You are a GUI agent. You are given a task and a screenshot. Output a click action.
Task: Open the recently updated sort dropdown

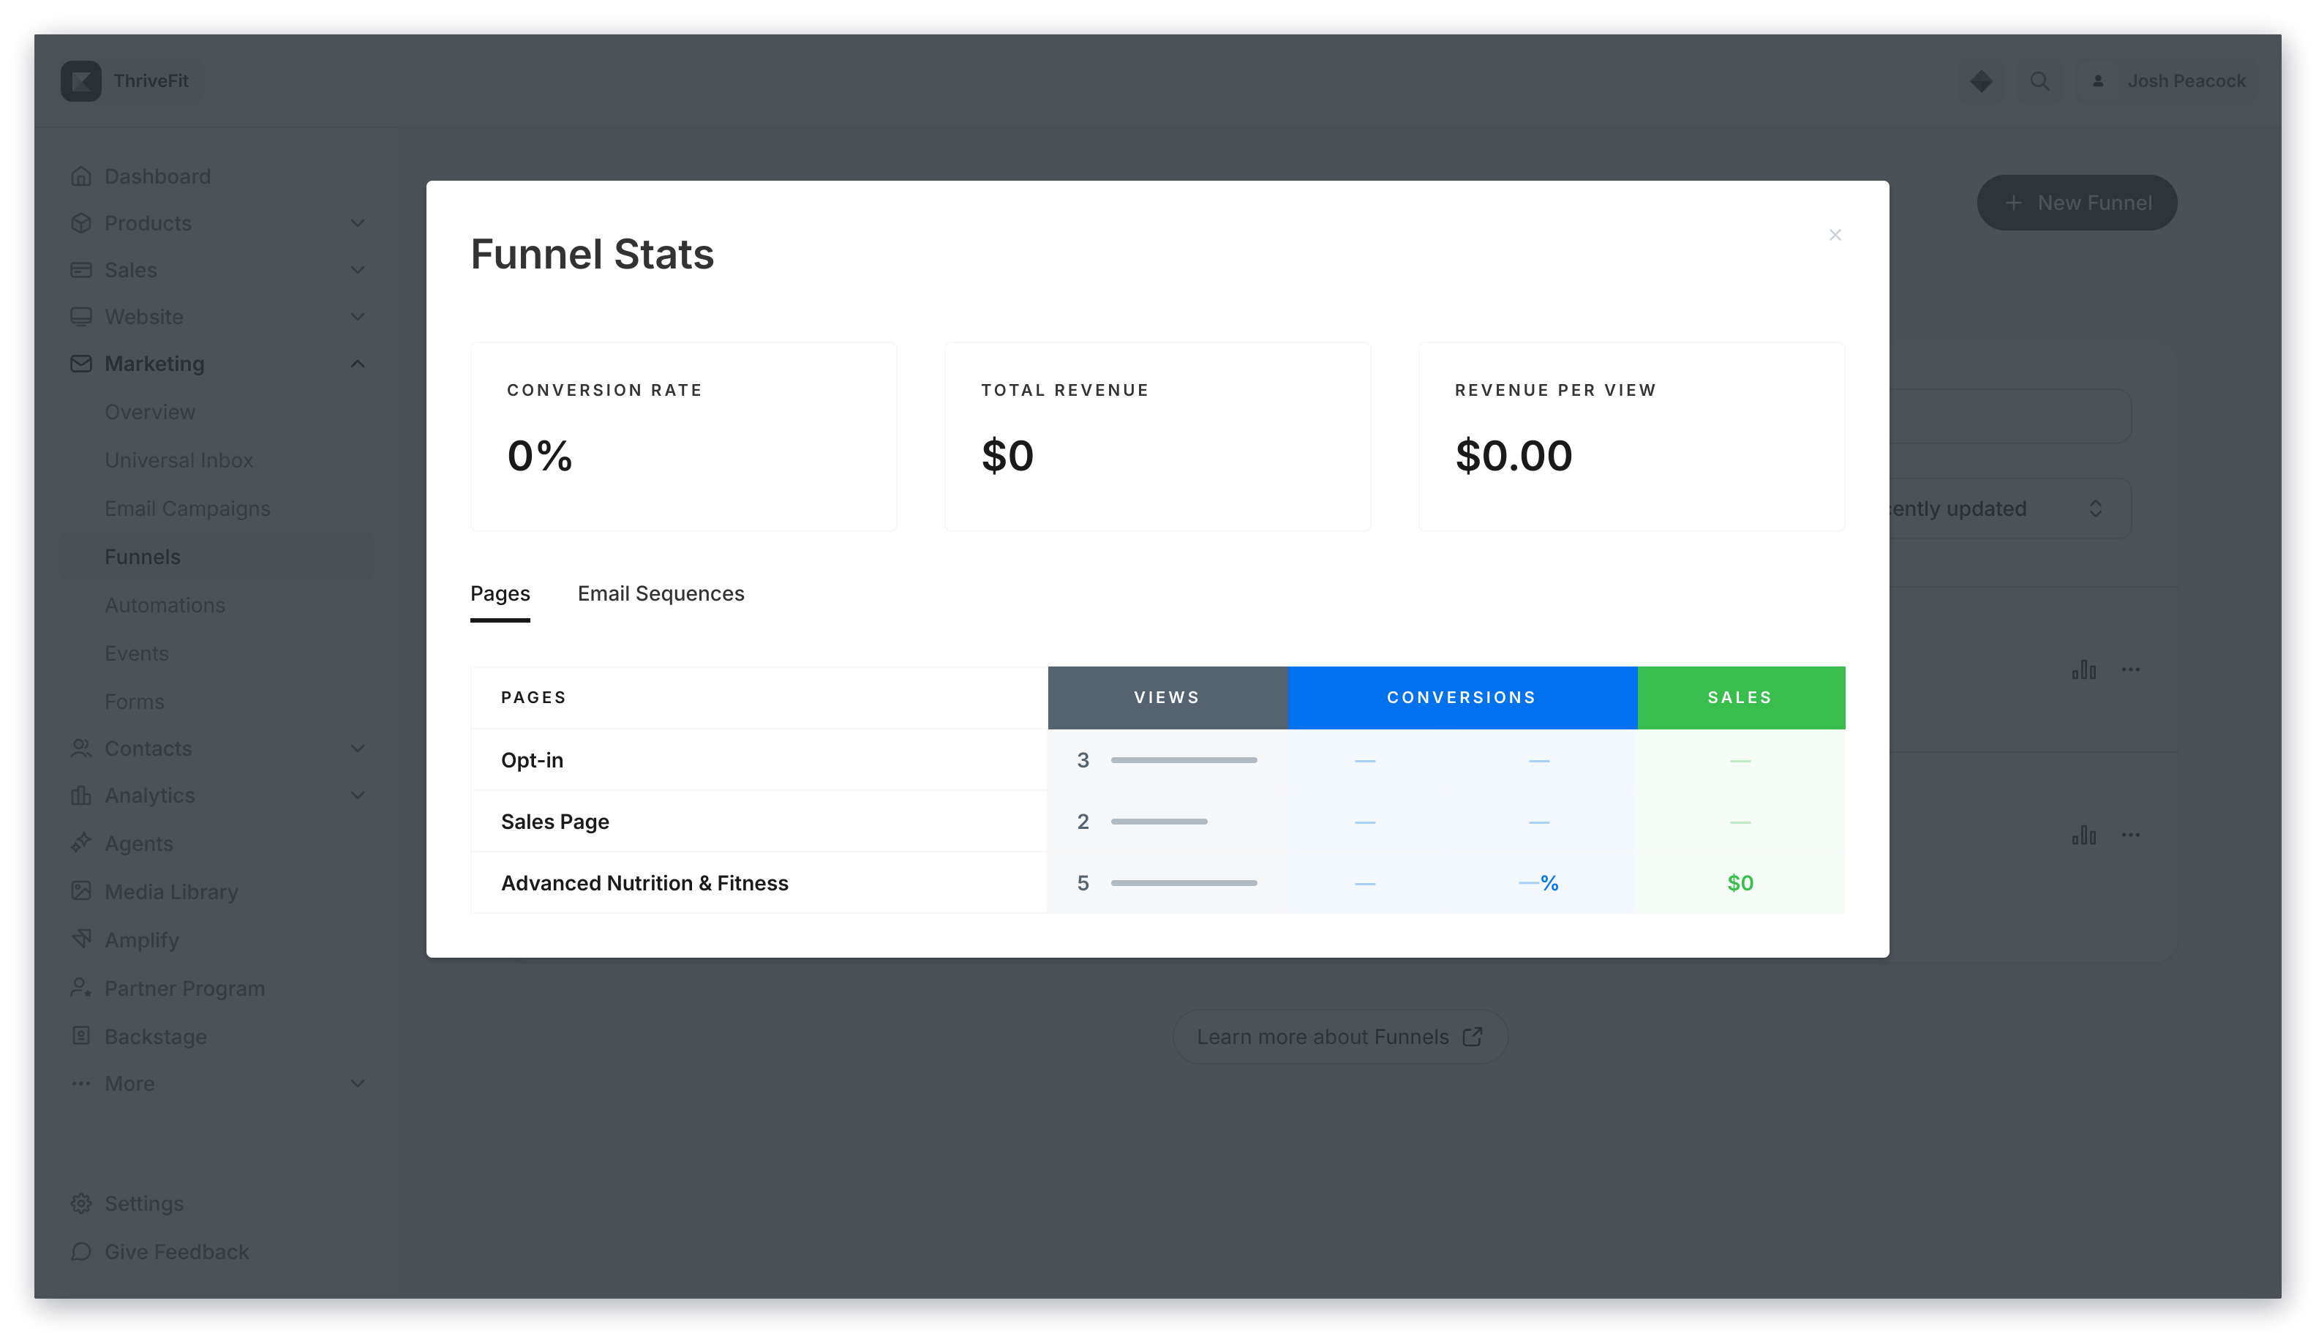(2009, 508)
